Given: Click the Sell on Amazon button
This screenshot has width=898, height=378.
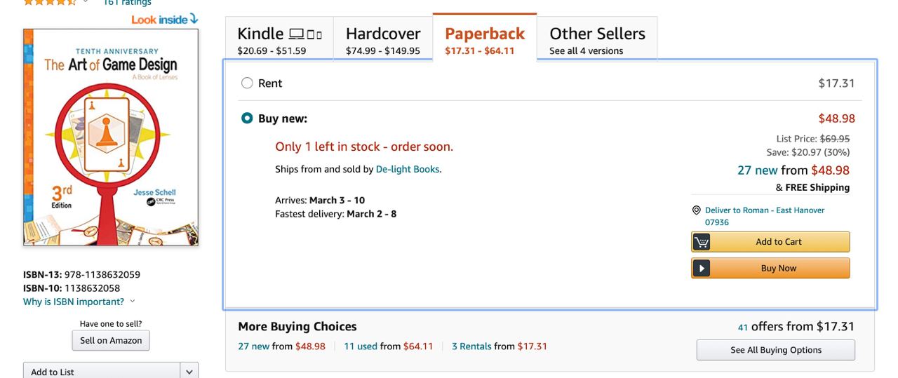Looking at the screenshot, I should 111,341.
